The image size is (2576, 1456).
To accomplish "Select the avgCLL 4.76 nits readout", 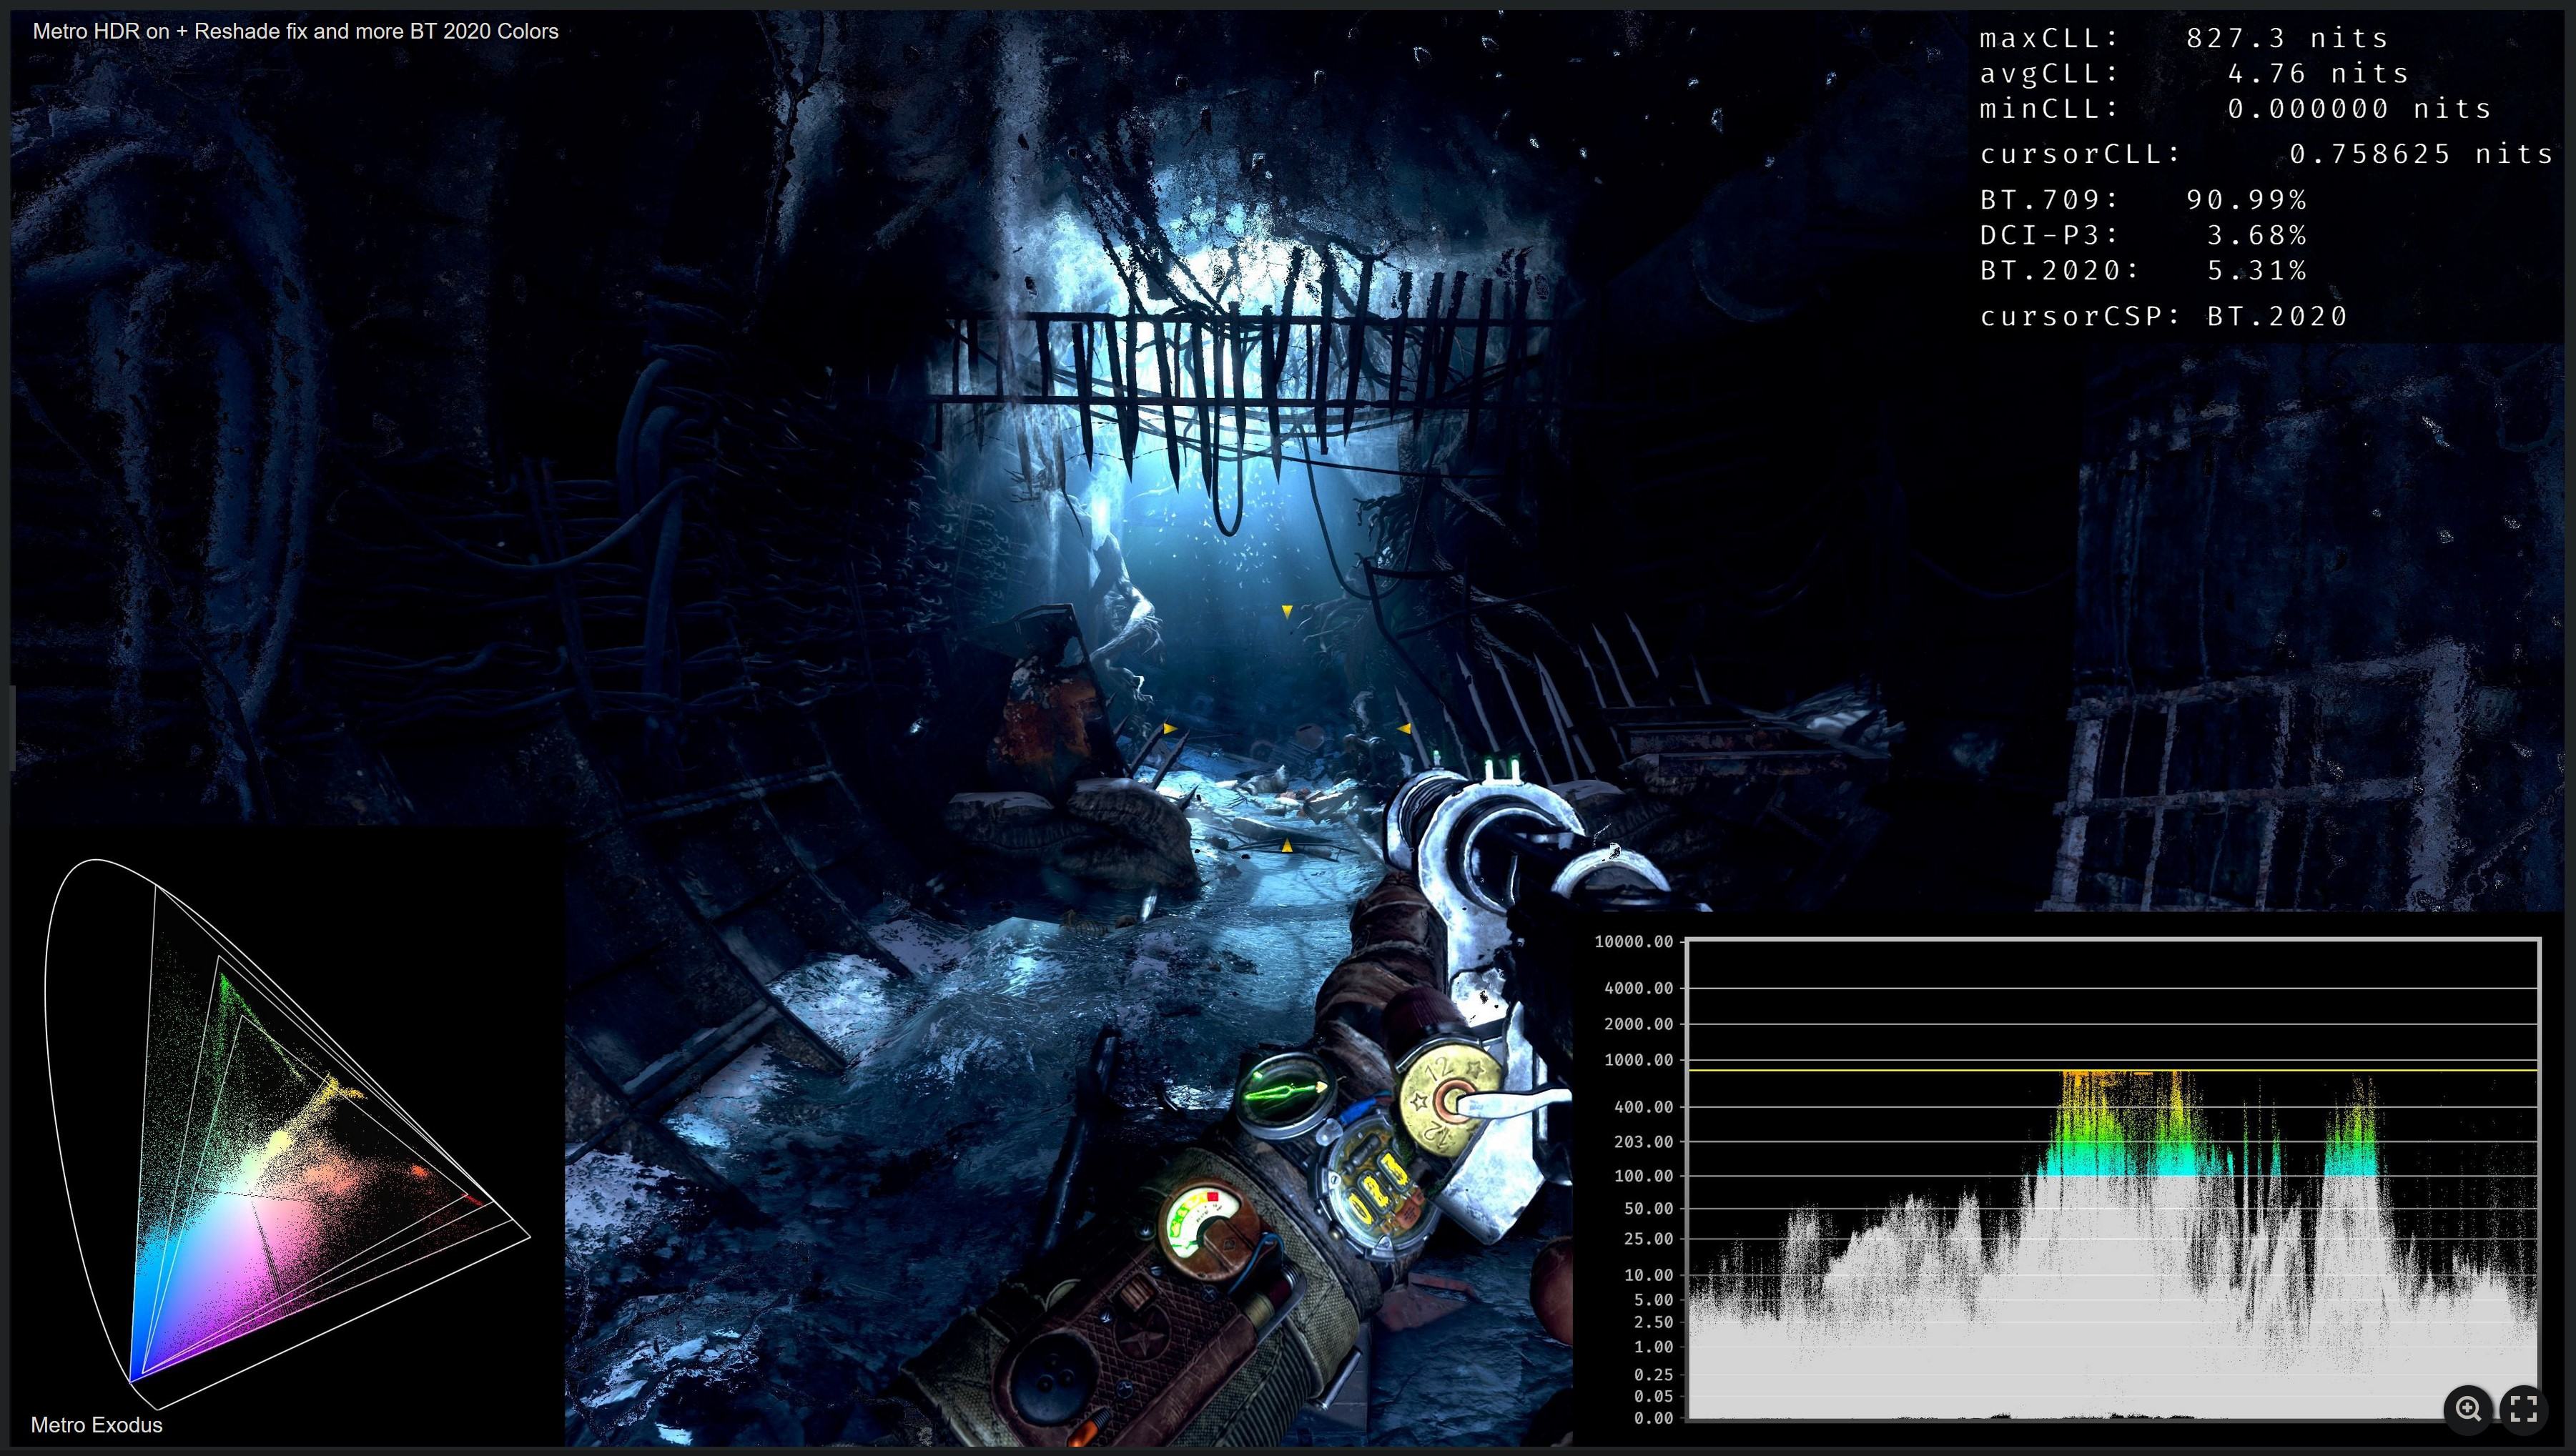I will [2194, 73].
